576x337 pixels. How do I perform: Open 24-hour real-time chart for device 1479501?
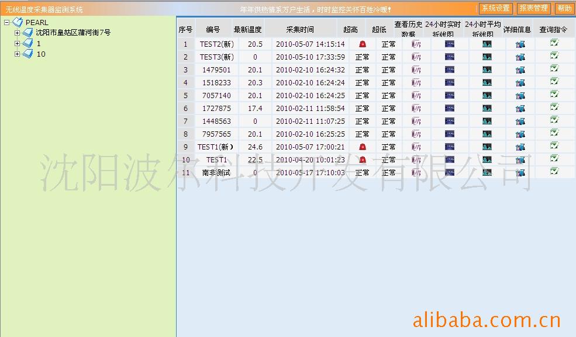449,70
